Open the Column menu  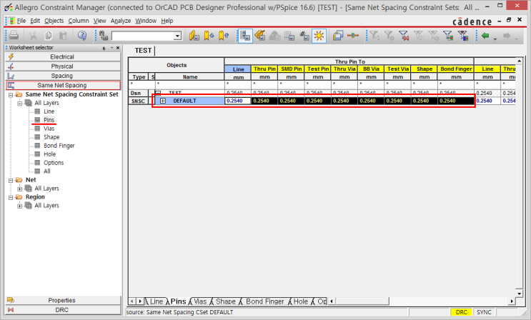click(79, 21)
